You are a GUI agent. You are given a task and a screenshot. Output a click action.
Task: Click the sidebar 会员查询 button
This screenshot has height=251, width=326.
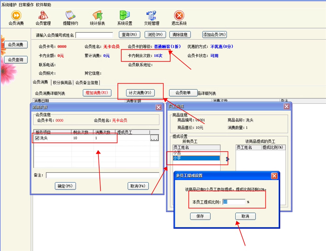pos(16,60)
